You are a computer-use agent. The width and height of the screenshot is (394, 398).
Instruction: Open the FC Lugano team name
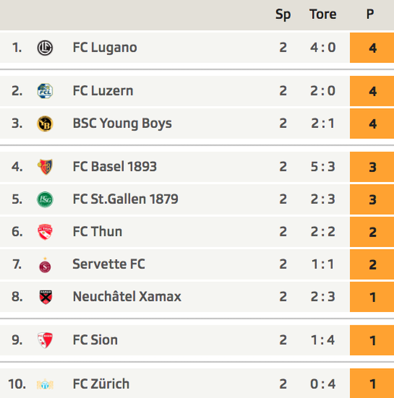coord(105,47)
